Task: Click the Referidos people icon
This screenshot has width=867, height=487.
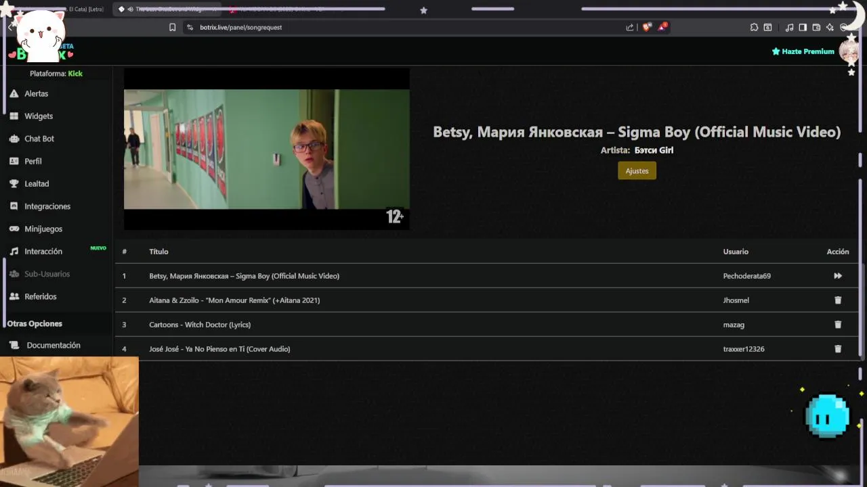Action: pyautogui.click(x=14, y=296)
